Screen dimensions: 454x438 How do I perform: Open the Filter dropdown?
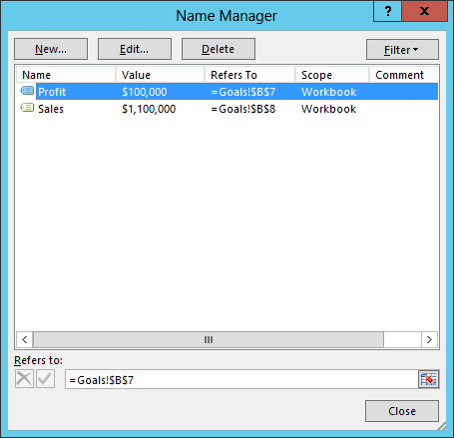[x=402, y=50]
